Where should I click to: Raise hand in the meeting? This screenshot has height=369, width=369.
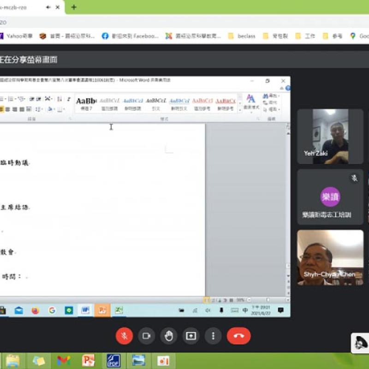pyautogui.click(x=168, y=336)
